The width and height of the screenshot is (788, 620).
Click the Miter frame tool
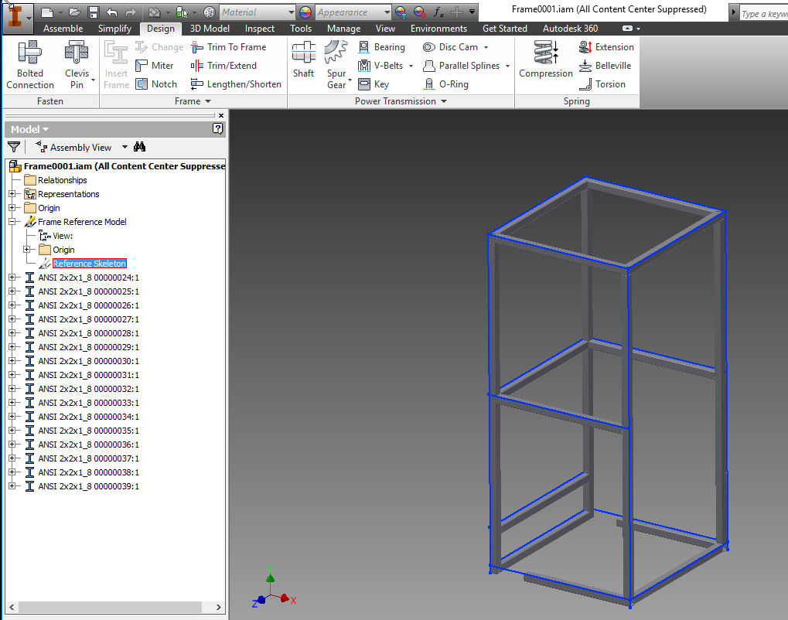pyautogui.click(x=157, y=65)
